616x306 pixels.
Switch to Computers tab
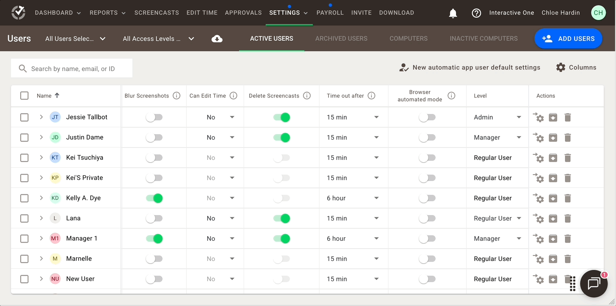click(x=409, y=39)
